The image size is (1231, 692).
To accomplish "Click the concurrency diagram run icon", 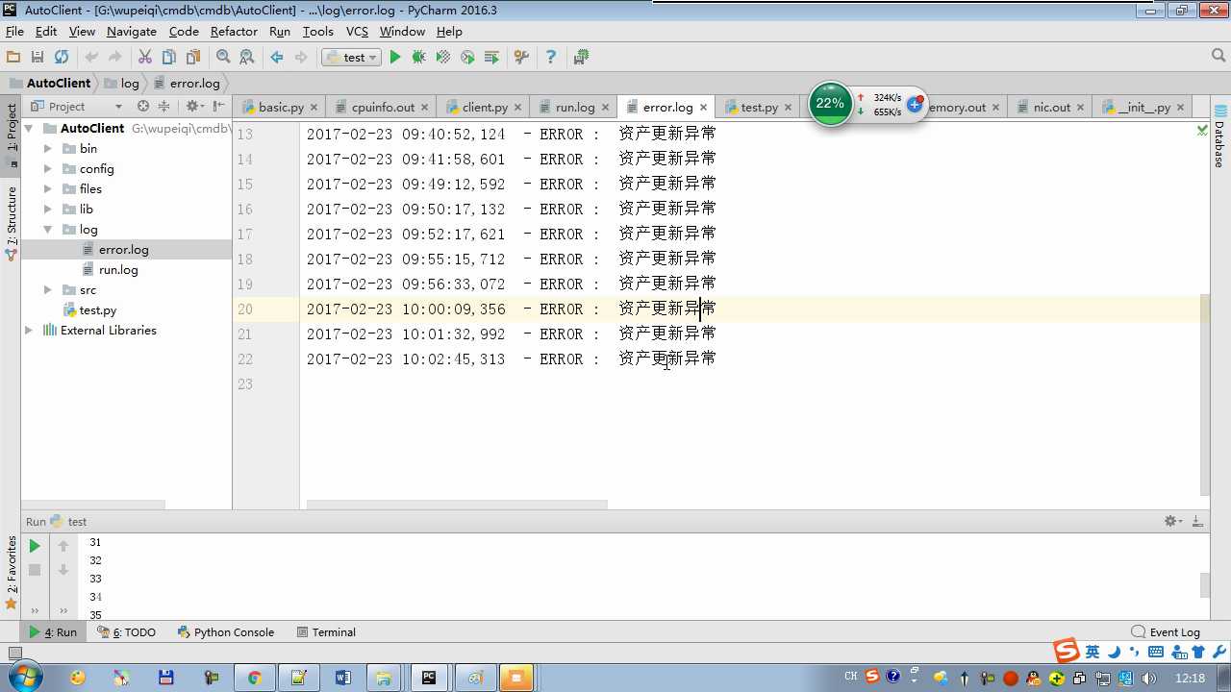I will 491,58.
